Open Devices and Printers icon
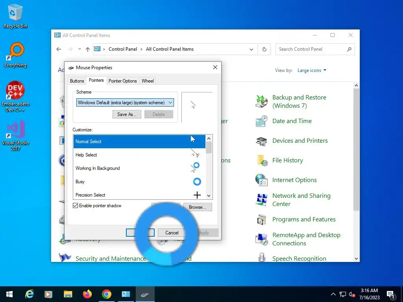The width and height of the screenshot is (403, 302). (x=261, y=141)
